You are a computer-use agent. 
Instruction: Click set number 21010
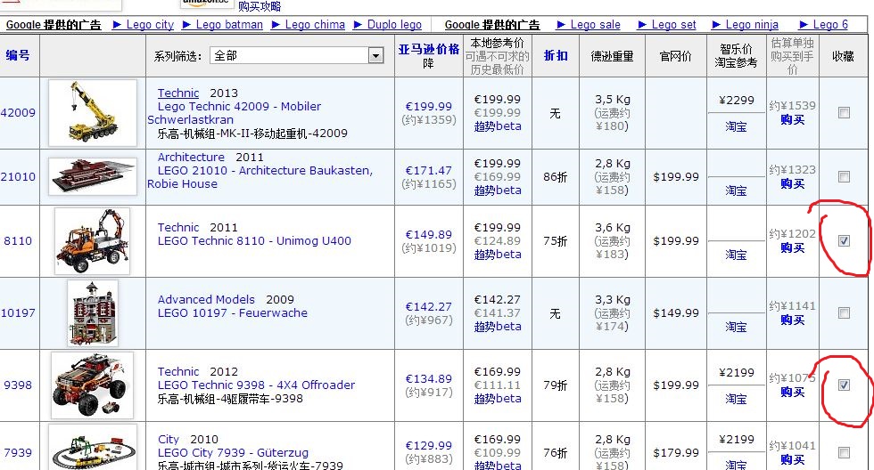(18, 177)
